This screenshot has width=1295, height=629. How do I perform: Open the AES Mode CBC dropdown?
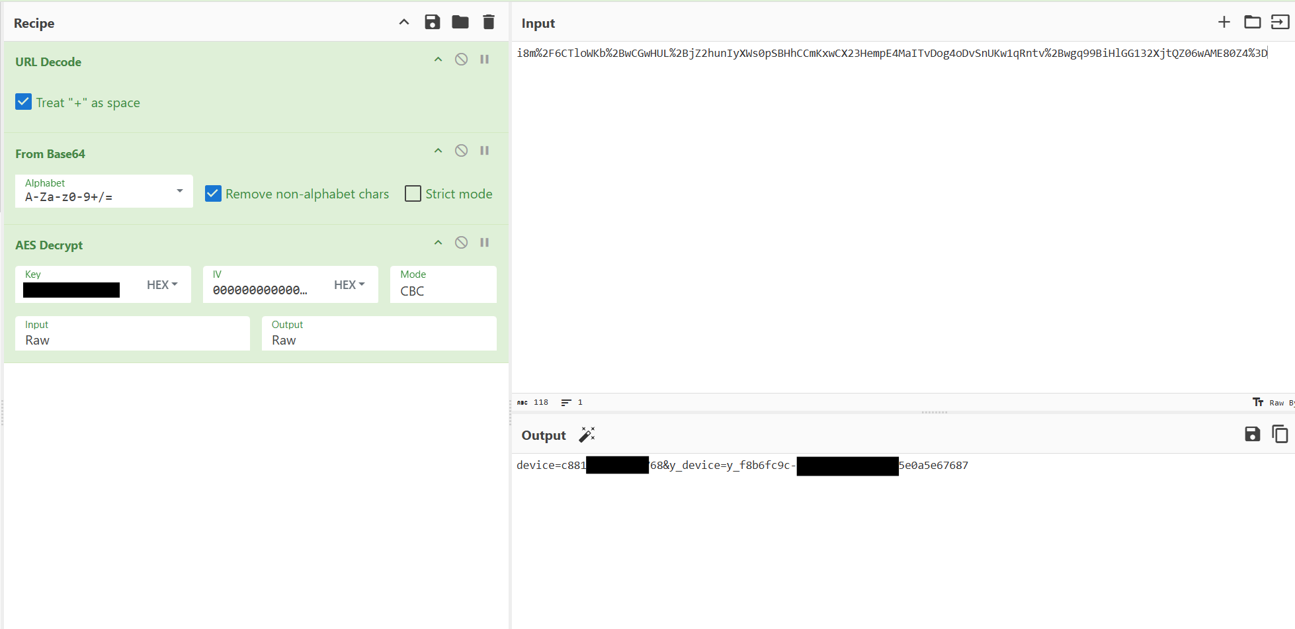(443, 284)
